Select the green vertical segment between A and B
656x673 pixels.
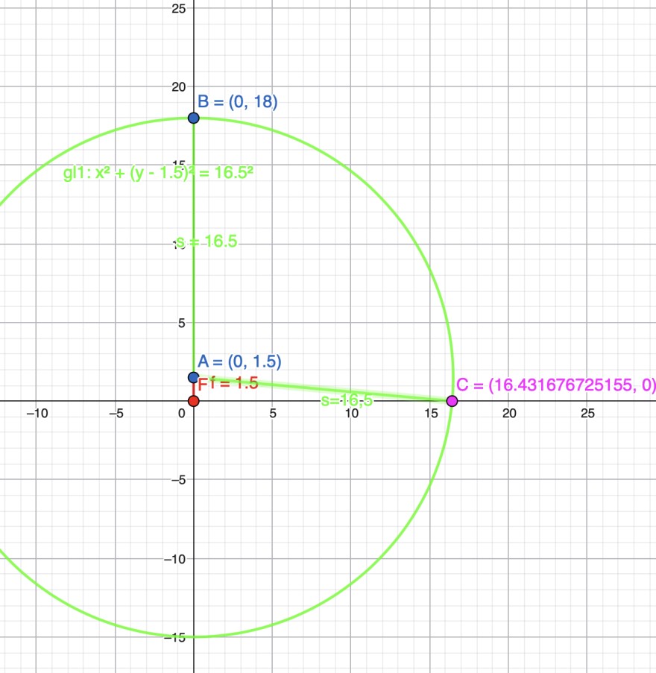[194, 298]
